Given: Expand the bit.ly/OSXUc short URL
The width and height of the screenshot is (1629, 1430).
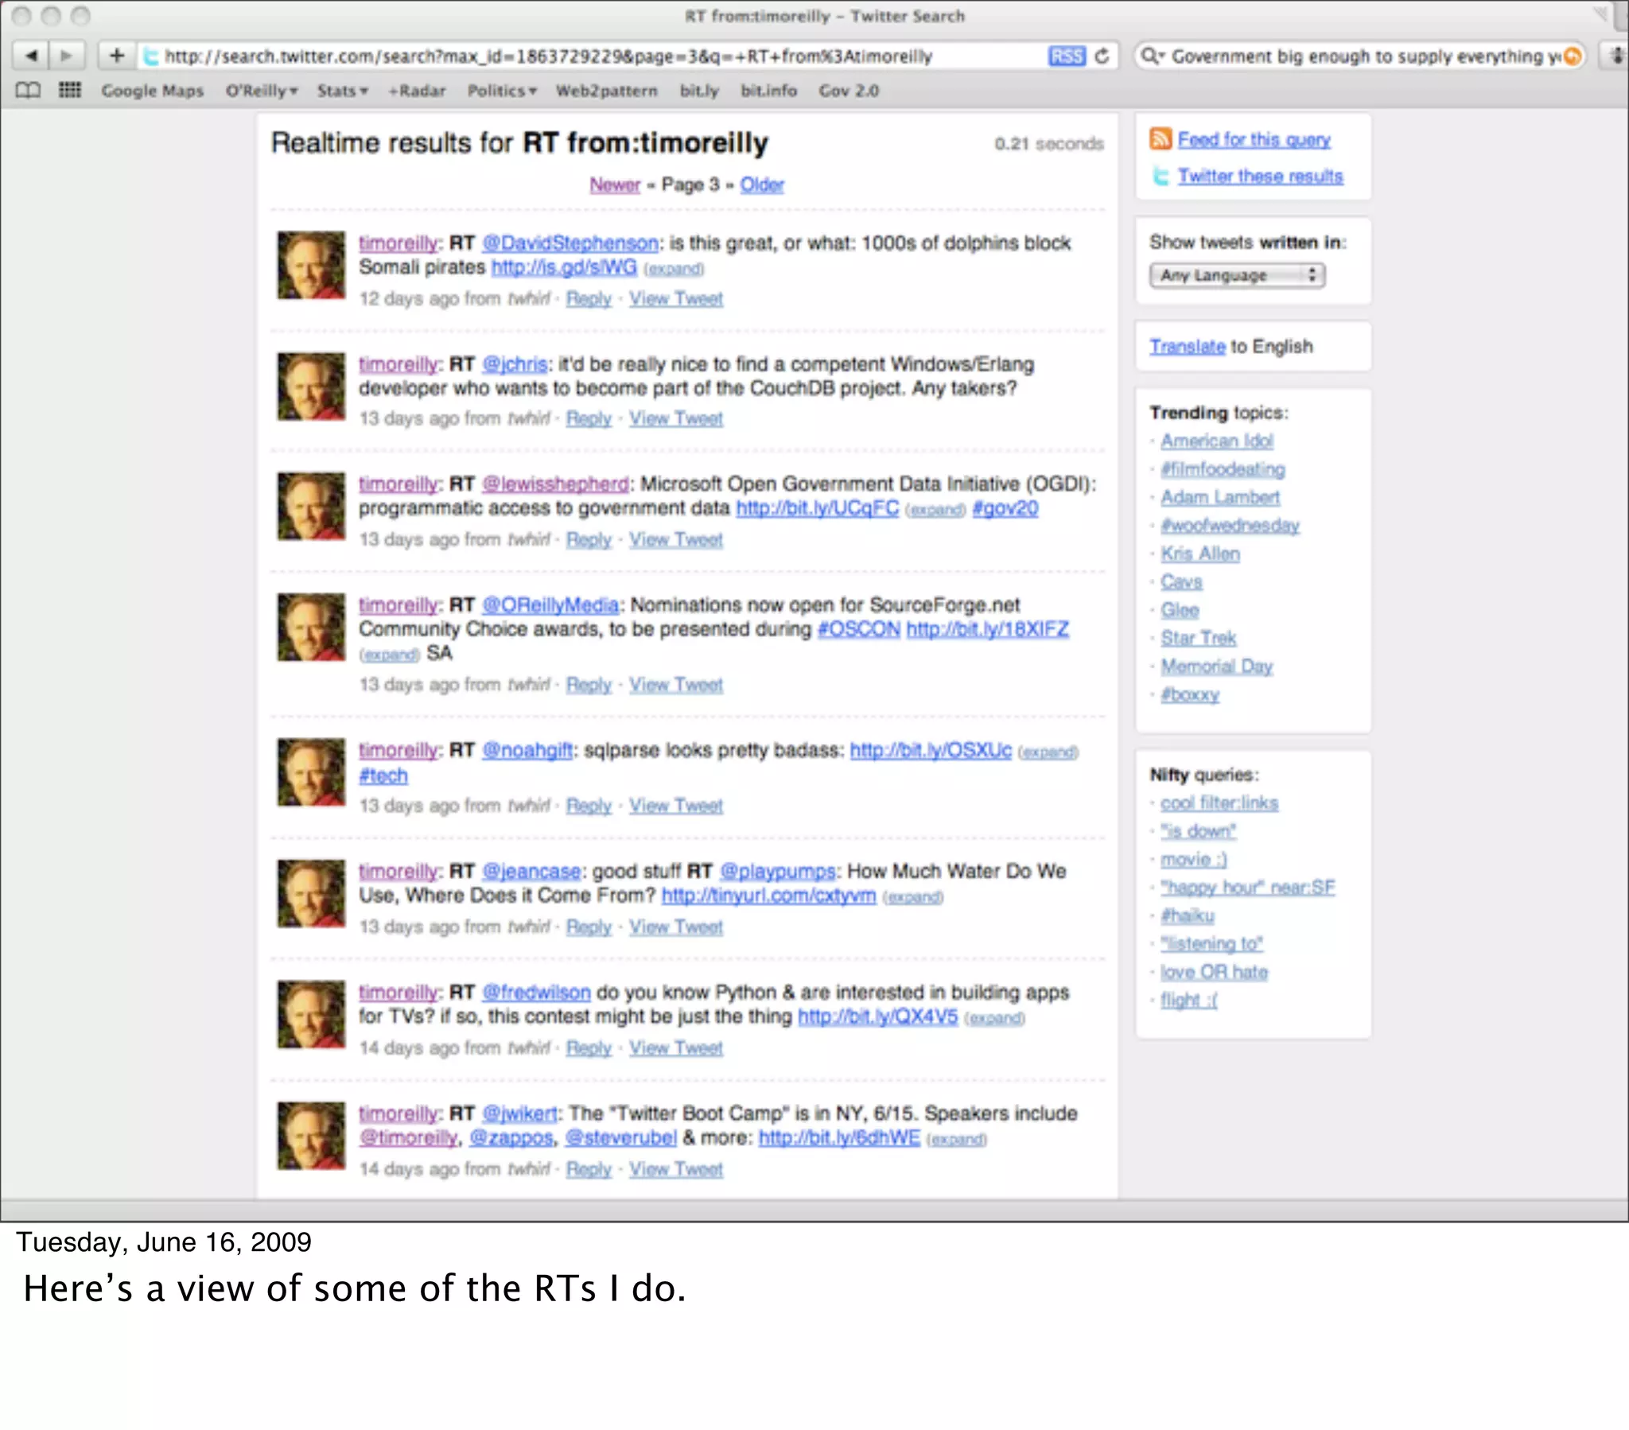Looking at the screenshot, I should 1048,752.
